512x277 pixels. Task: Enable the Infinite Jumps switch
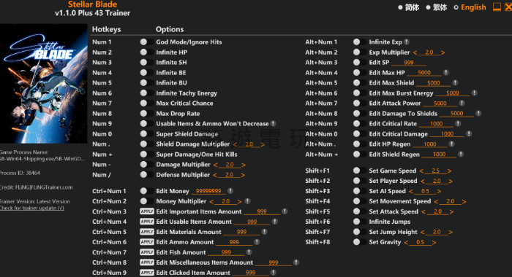[x=359, y=222]
